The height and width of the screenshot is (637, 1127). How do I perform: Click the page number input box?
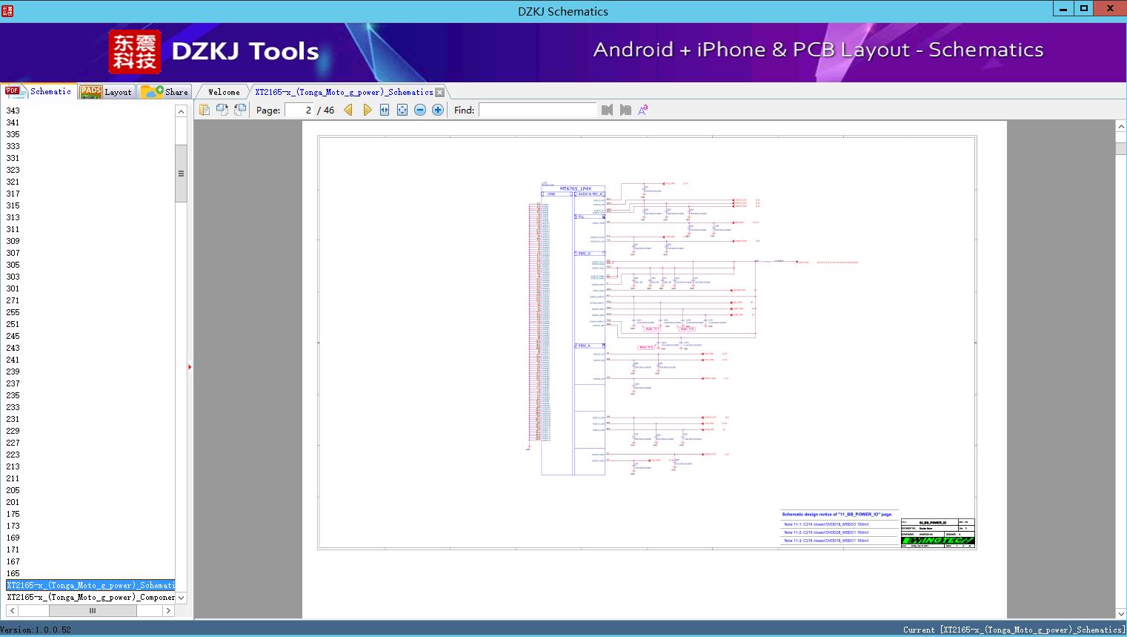(x=300, y=110)
